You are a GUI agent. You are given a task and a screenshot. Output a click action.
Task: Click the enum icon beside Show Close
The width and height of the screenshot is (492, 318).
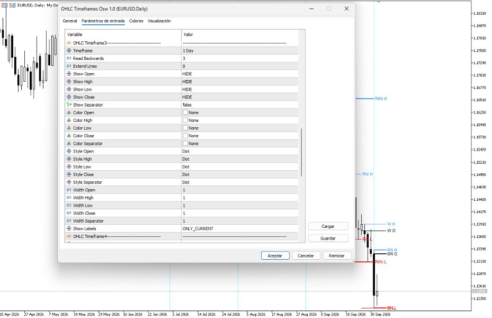[69, 97]
